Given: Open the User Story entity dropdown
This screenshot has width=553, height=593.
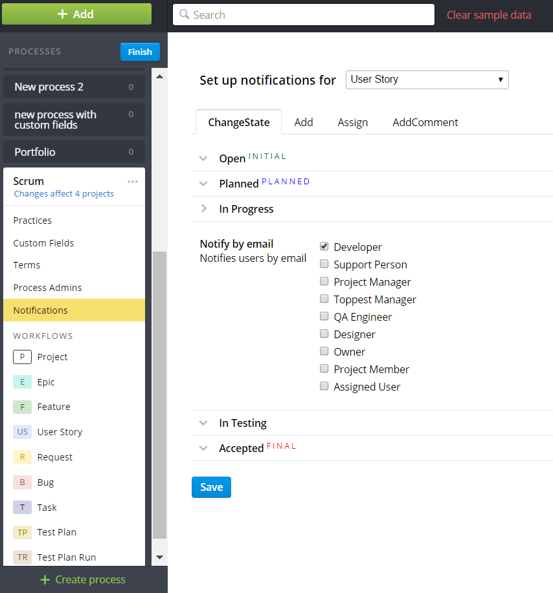Looking at the screenshot, I should (x=427, y=80).
